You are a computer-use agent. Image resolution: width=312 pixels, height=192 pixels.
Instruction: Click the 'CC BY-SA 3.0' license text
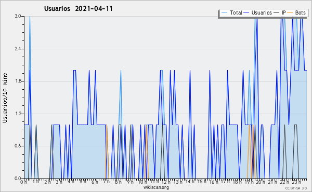coord(296,188)
